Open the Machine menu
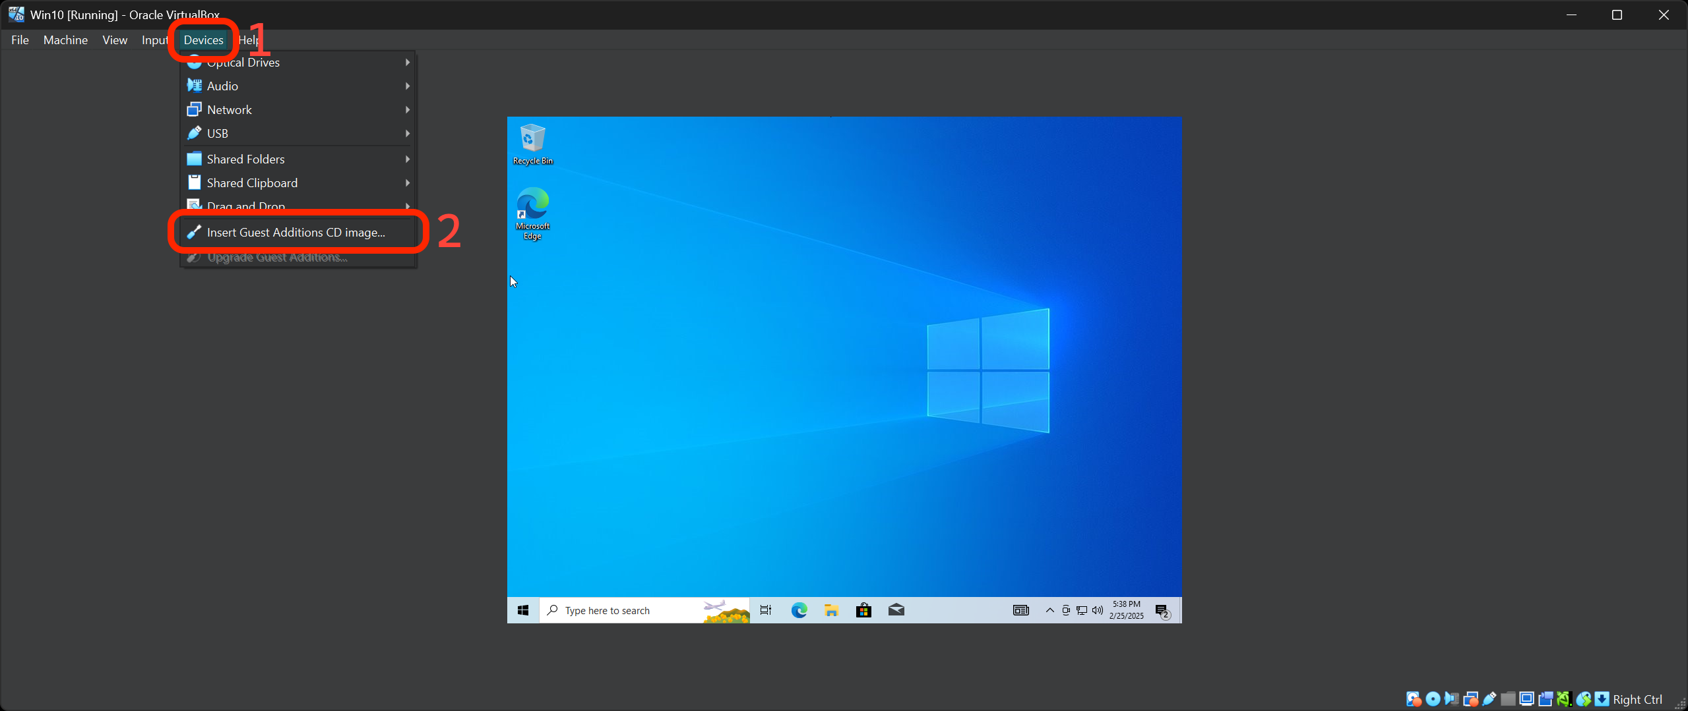Screen dimensions: 1688x711 (65, 40)
